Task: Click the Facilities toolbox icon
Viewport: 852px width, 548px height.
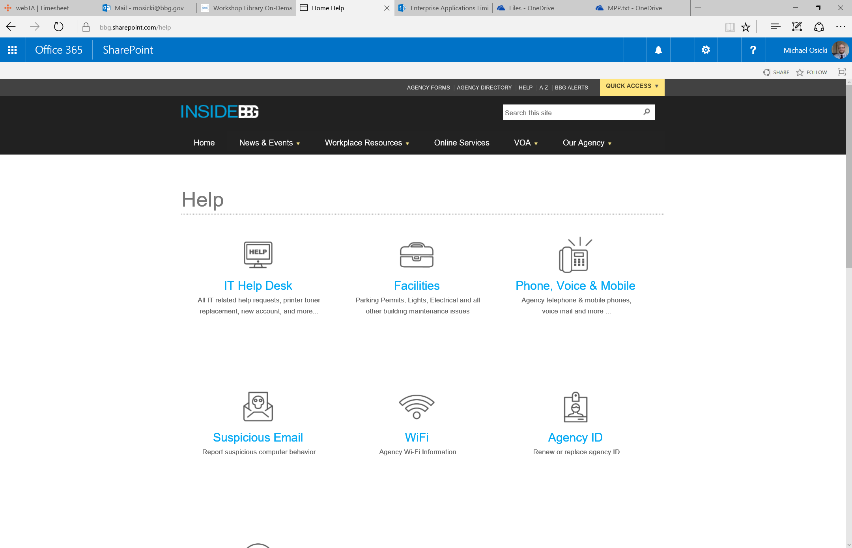Action: [x=417, y=255]
